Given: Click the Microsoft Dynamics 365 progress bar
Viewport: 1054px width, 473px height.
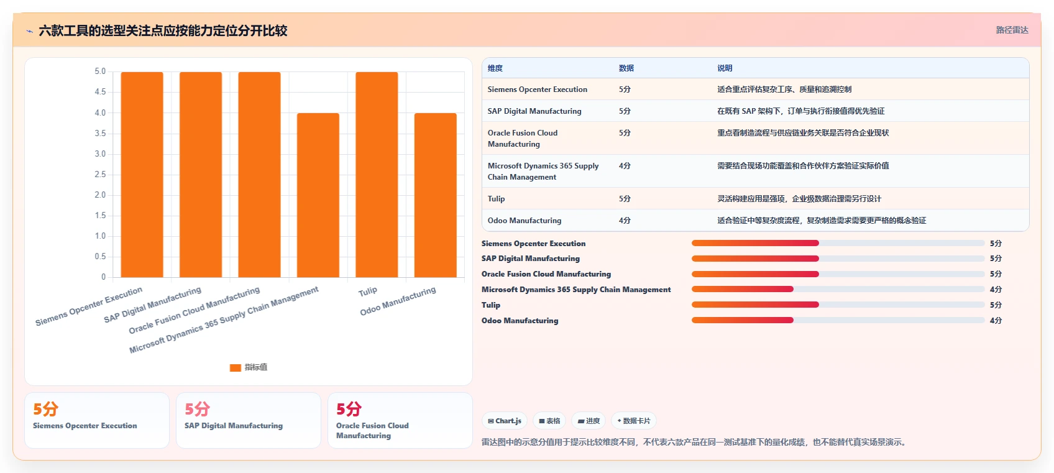Looking at the screenshot, I should click(x=838, y=289).
